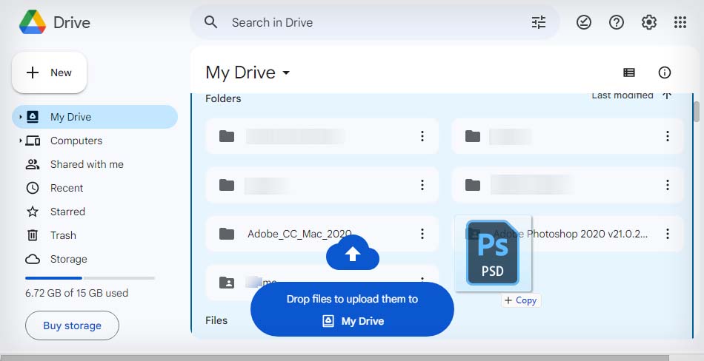704x361 pixels.
Task: Expand My Drive tree in sidebar
Action: [20, 117]
